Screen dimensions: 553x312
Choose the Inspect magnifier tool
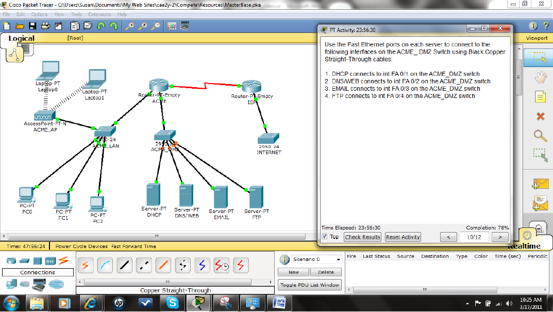(540, 136)
